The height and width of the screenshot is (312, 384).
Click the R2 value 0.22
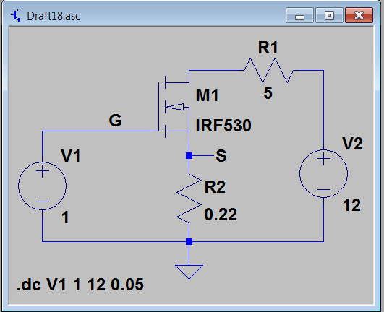pos(221,214)
